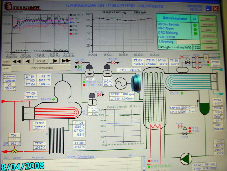
Task: Click the TT110 240.7 °C reading
Action: 135,70
